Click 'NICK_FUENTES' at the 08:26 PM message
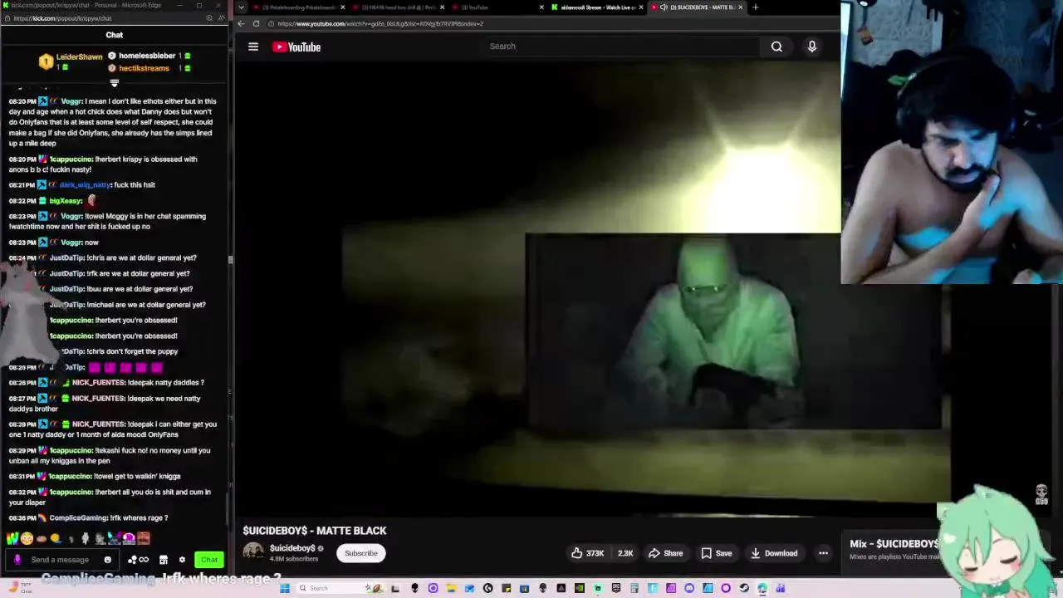The image size is (1063, 598). [98, 383]
